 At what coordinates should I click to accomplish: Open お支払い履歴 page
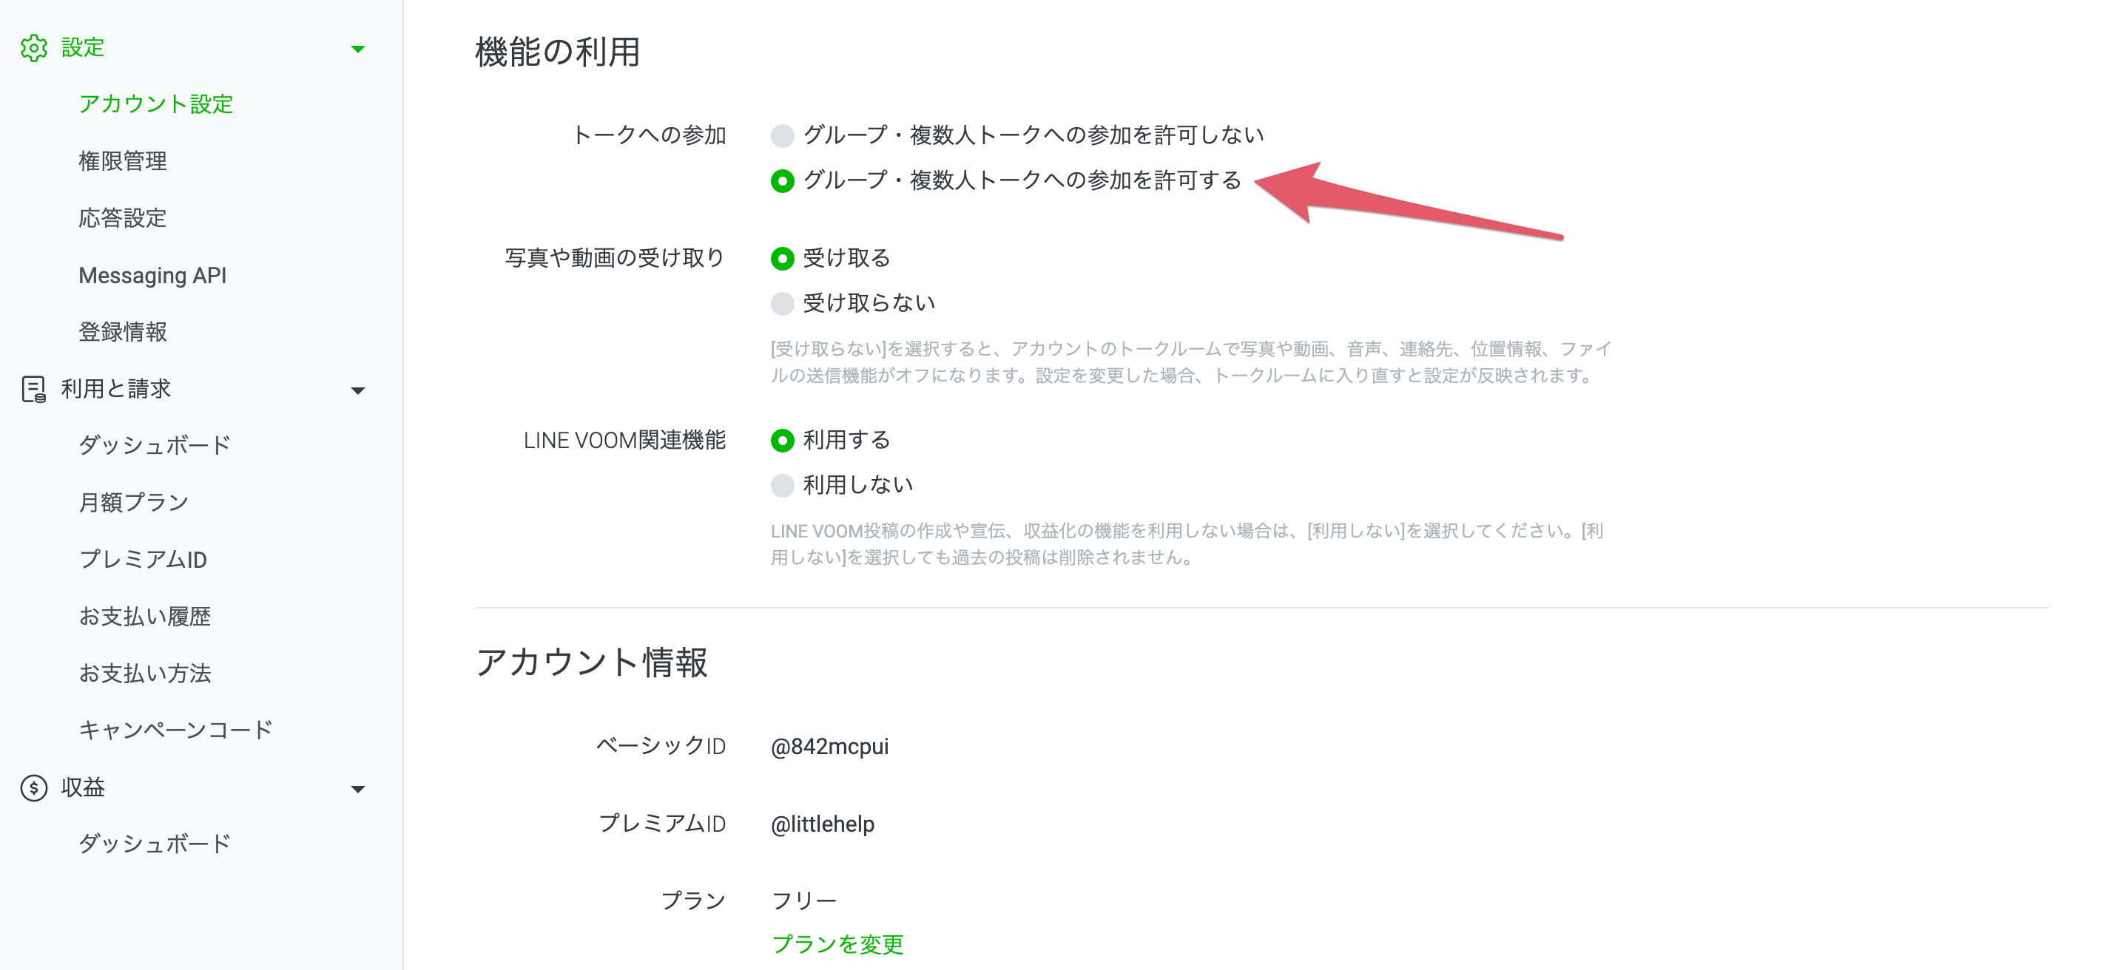click(x=146, y=617)
